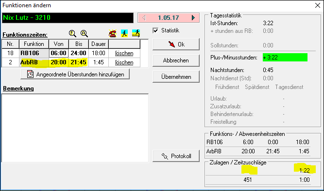
Task: Click the Nachtstunden value 0:45
Action: coord(268,70)
